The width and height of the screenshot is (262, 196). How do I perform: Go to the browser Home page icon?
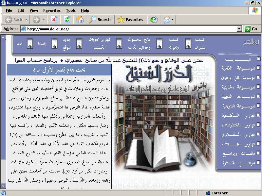[x=80, y=20]
